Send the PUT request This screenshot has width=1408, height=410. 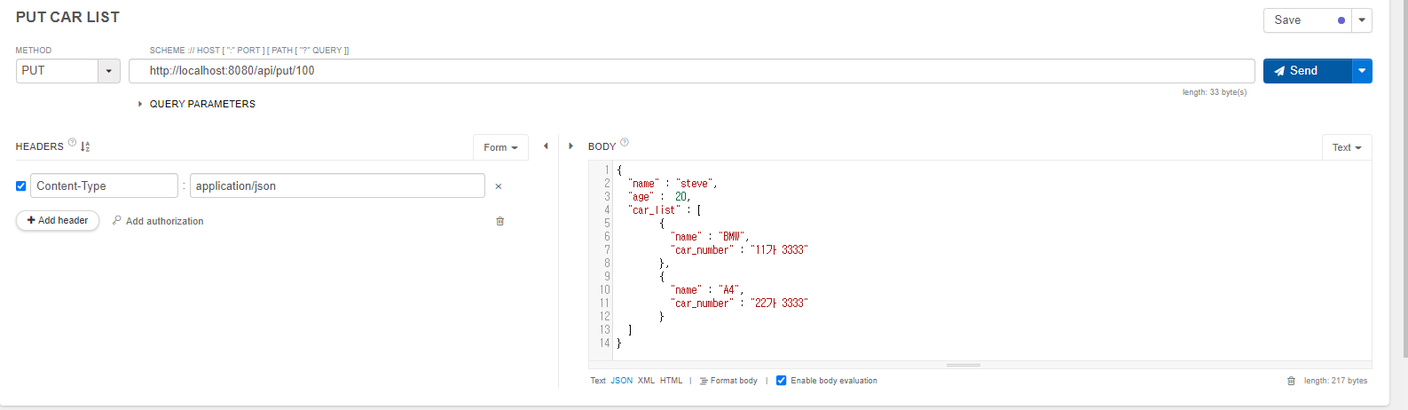pyautogui.click(x=1307, y=71)
